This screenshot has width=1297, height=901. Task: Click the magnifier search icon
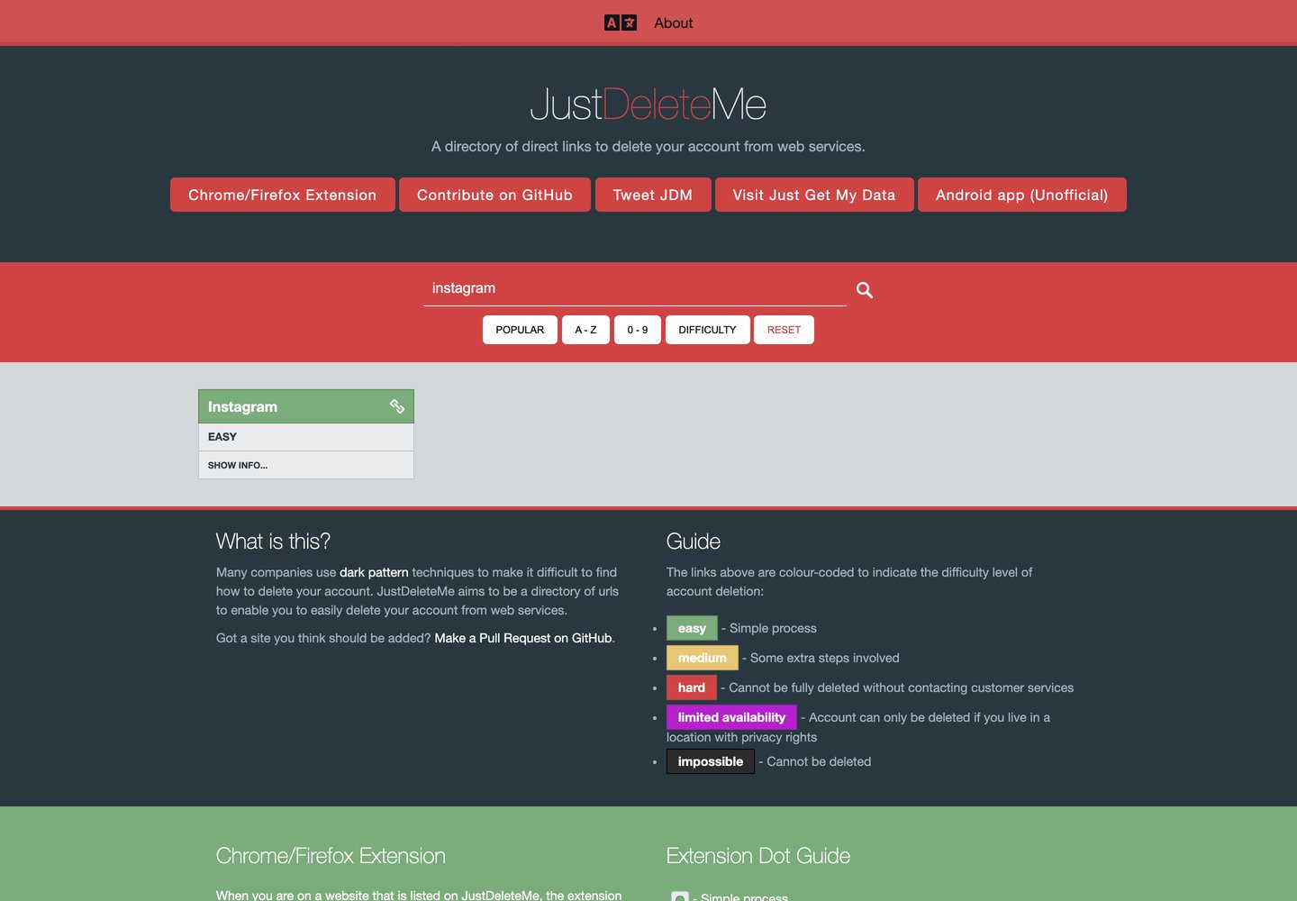pyautogui.click(x=865, y=290)
